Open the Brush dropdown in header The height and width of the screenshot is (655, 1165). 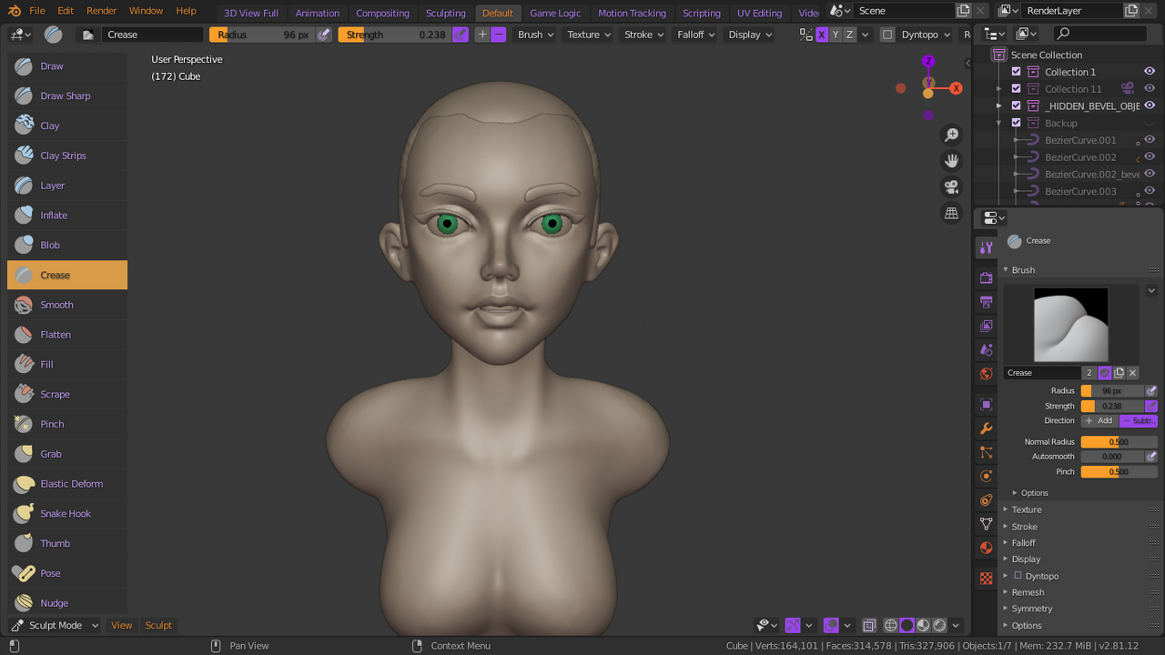pos(535,35)
